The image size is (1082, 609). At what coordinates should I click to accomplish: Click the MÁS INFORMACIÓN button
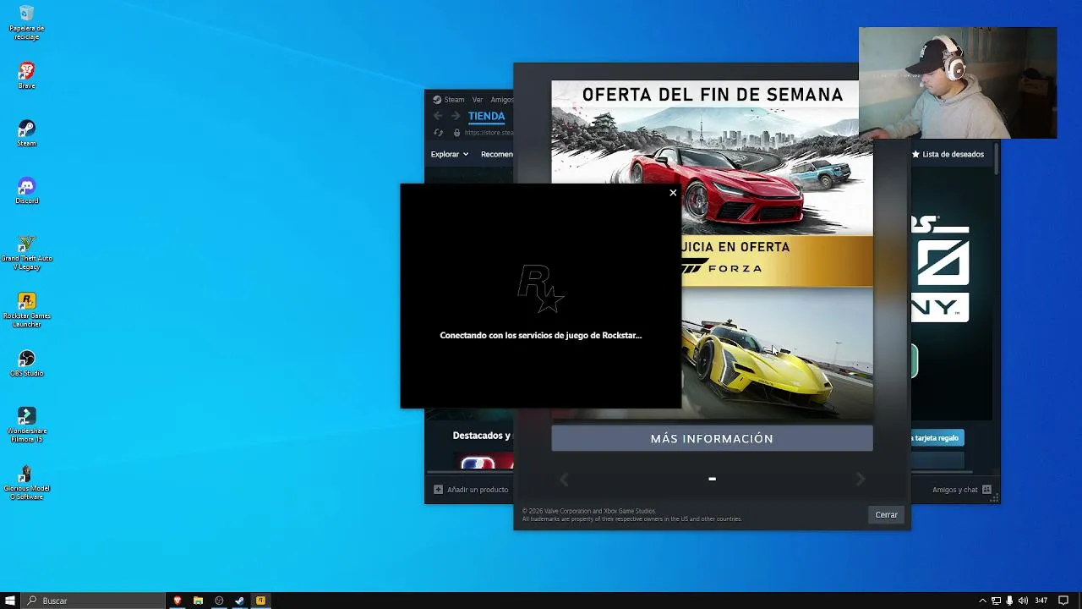point(712,438)
